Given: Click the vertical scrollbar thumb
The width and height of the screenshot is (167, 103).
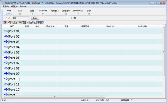Looking at the screenshot, I should tap(164, 52).
